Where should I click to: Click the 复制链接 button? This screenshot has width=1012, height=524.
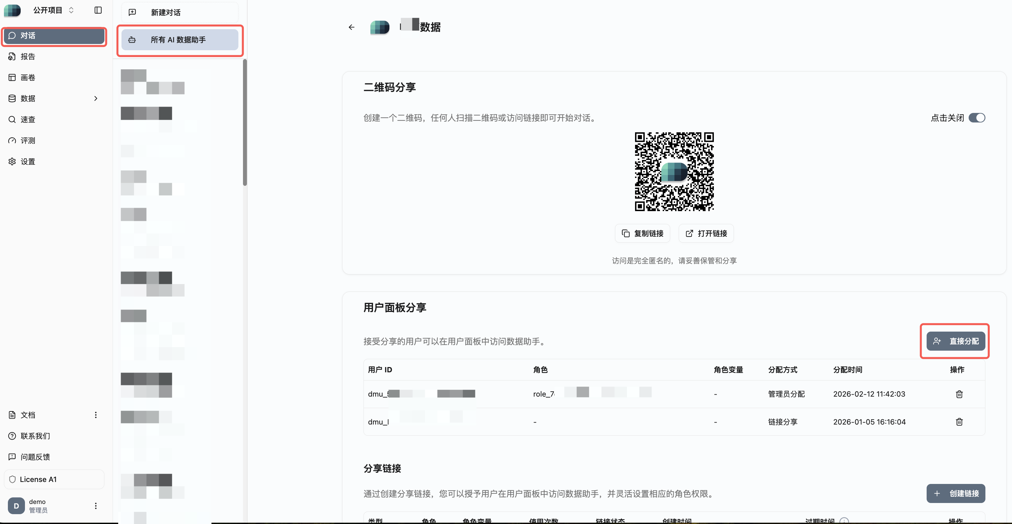point(642,233)
